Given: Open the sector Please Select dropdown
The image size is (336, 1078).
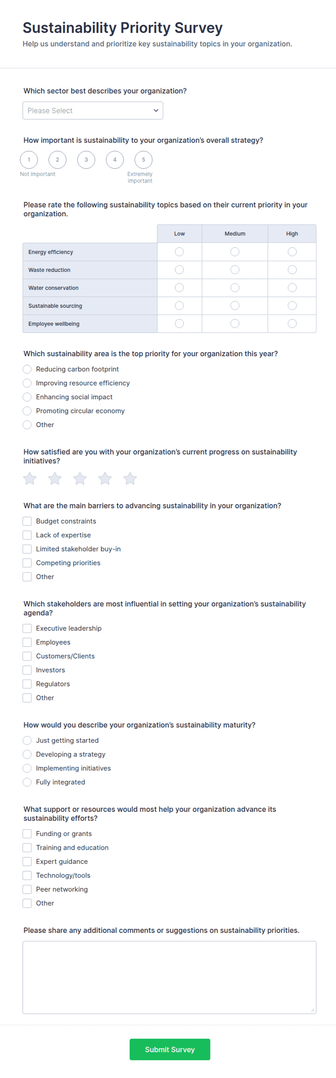Looking at the screenshot, I should pyautogui.click(x=93, y=111).
